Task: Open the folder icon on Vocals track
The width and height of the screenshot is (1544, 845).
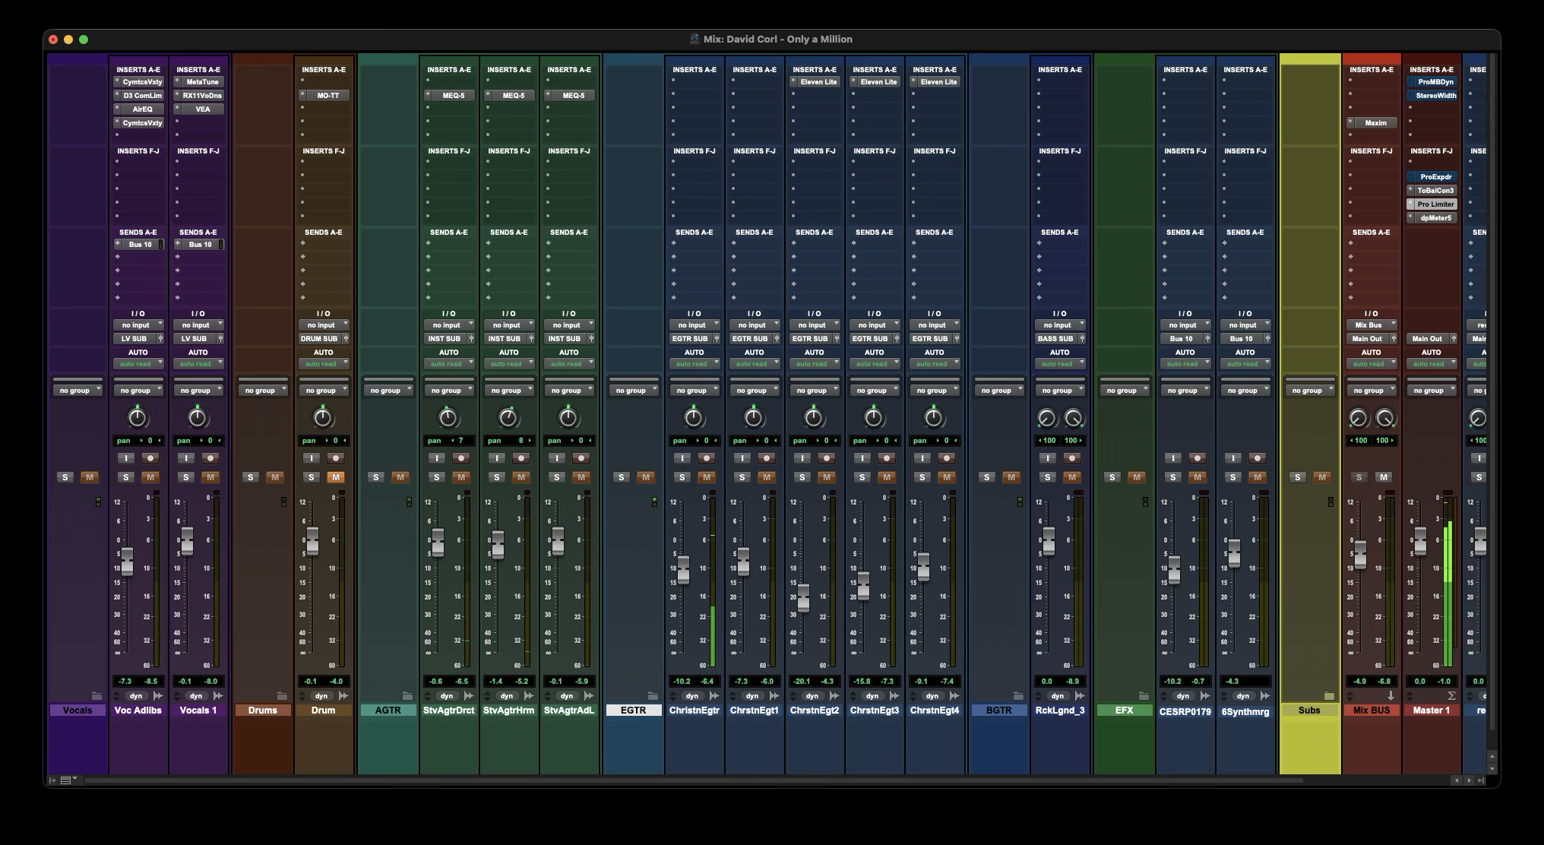Action: pyautogui.click(x=96, y=696)
